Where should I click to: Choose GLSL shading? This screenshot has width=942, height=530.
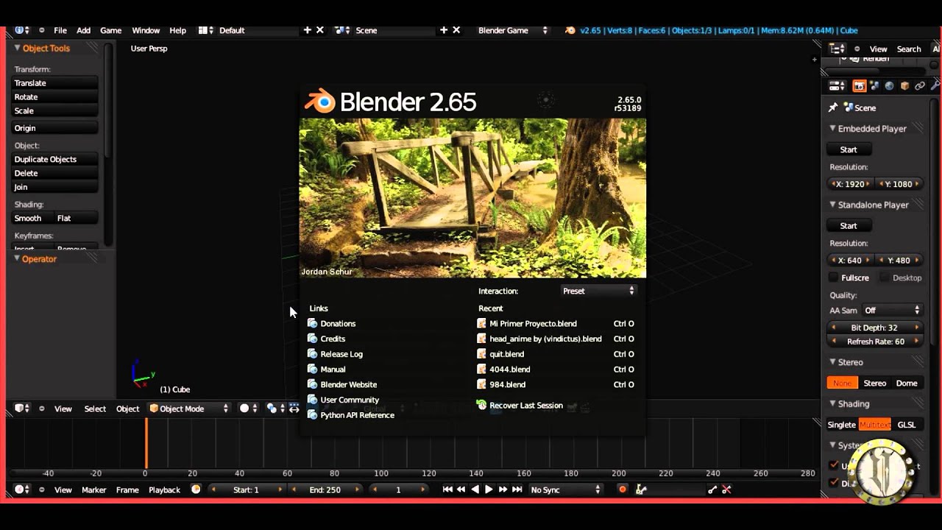pos(907,425)
